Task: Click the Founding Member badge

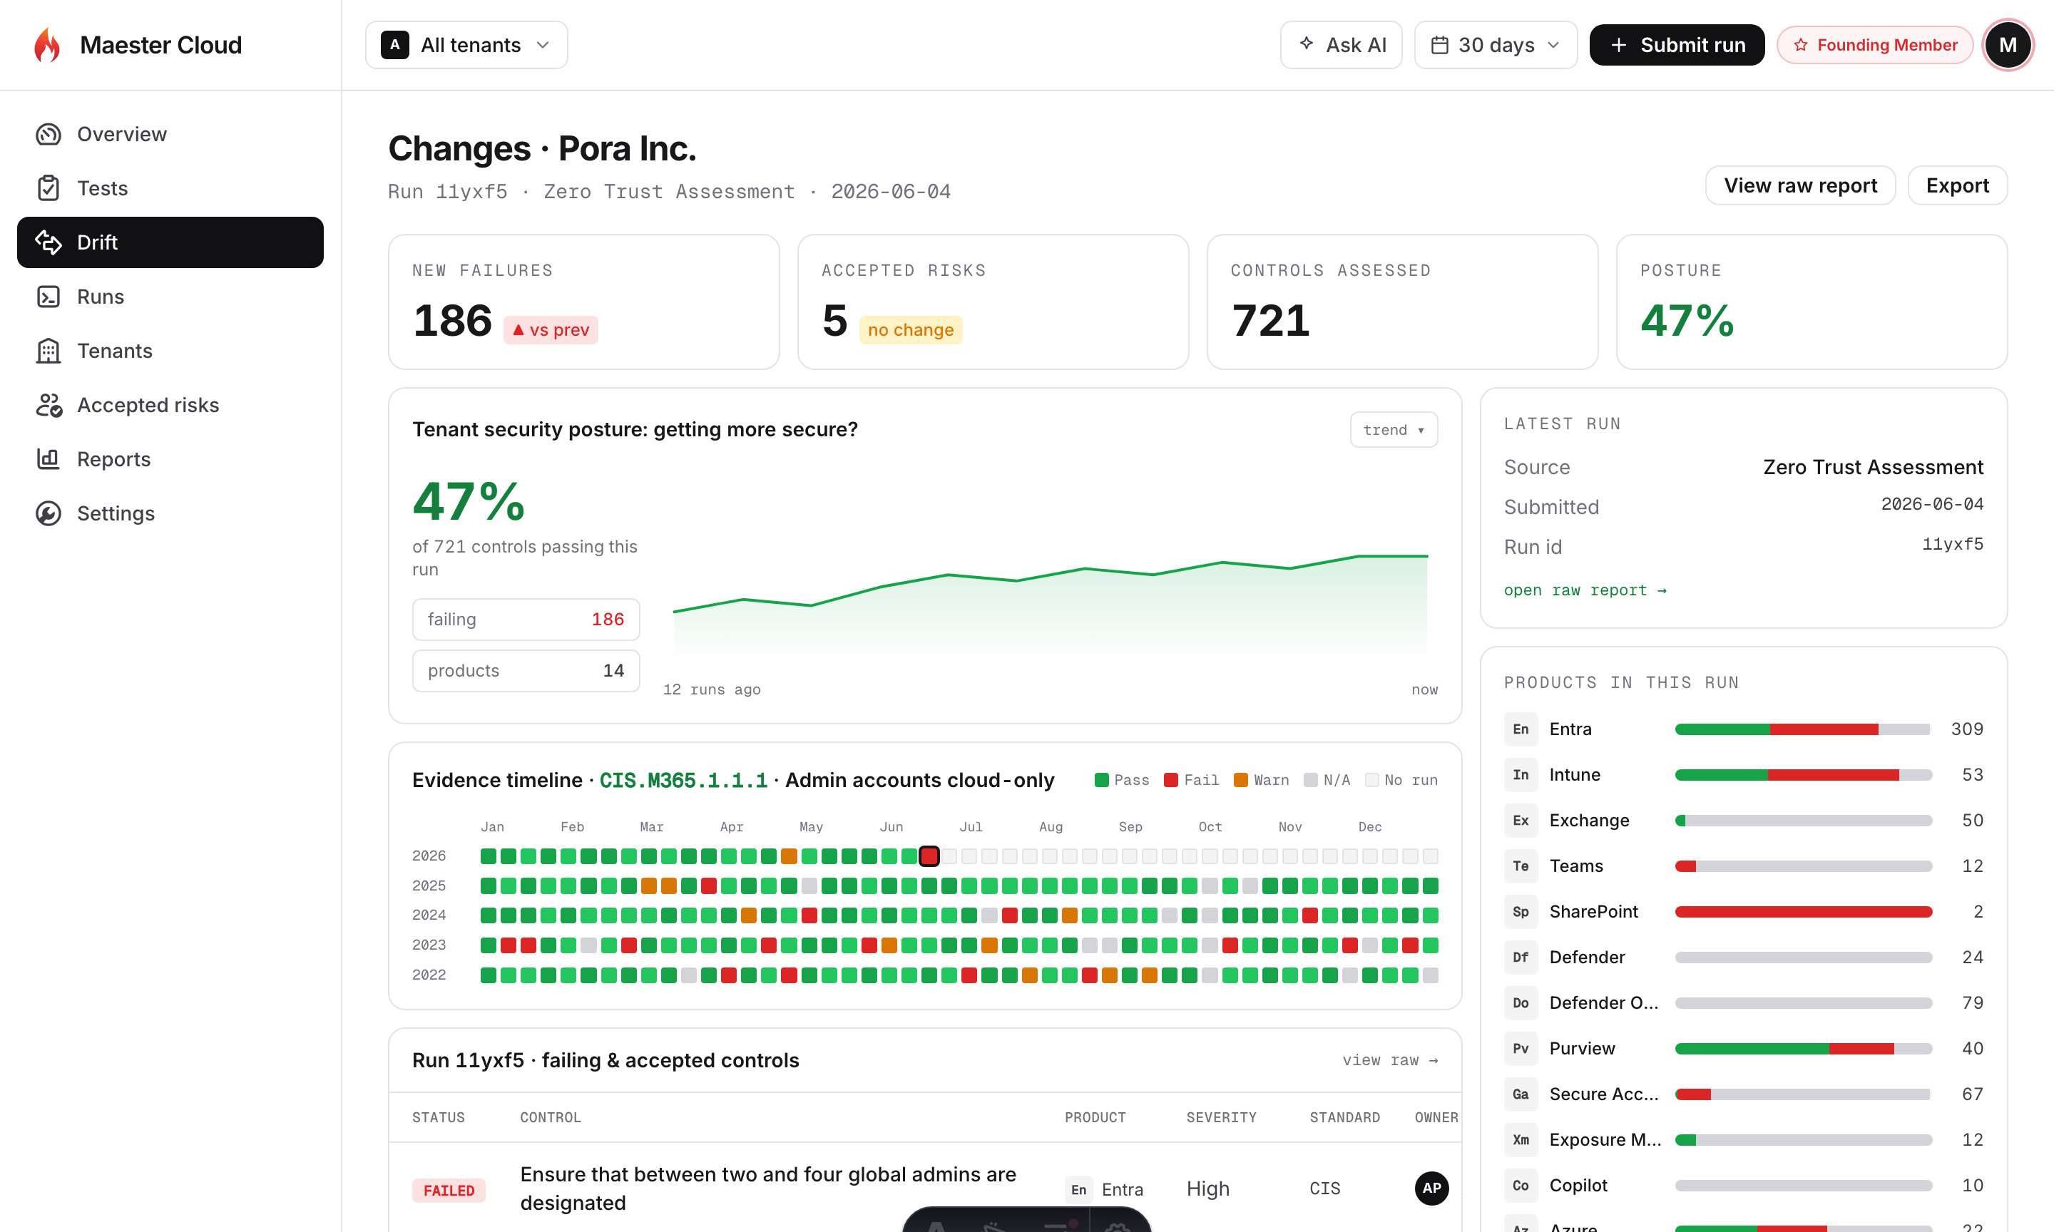Action: click(1875, 45)
